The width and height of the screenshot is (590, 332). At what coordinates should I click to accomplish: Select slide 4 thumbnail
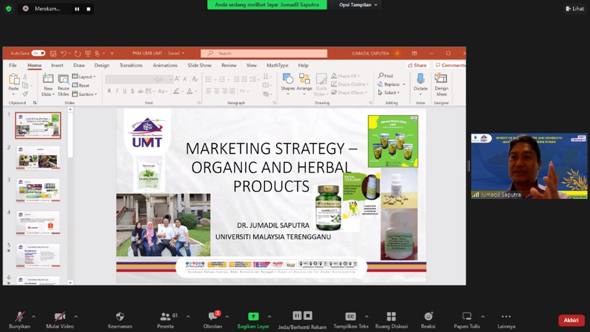point(38,223)
